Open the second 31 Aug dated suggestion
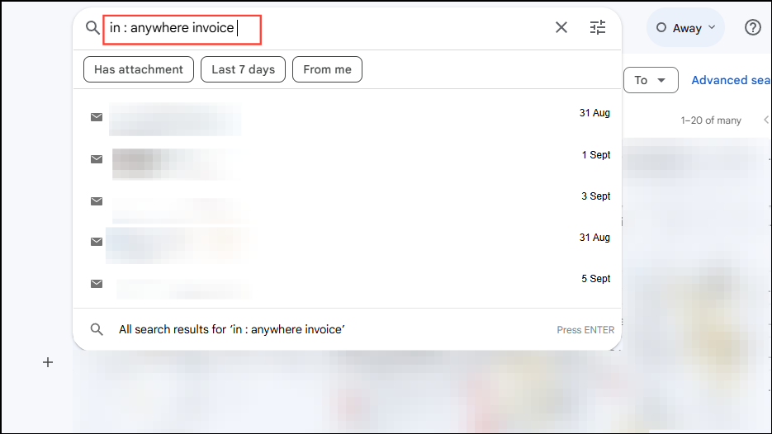Viewport: 772px width, 434px height. (x=330, y=241)
